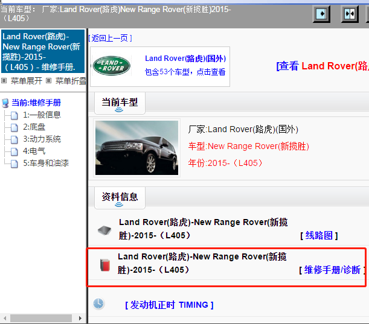
Task: Click the 资料信息 tab header
Action: 120,197
